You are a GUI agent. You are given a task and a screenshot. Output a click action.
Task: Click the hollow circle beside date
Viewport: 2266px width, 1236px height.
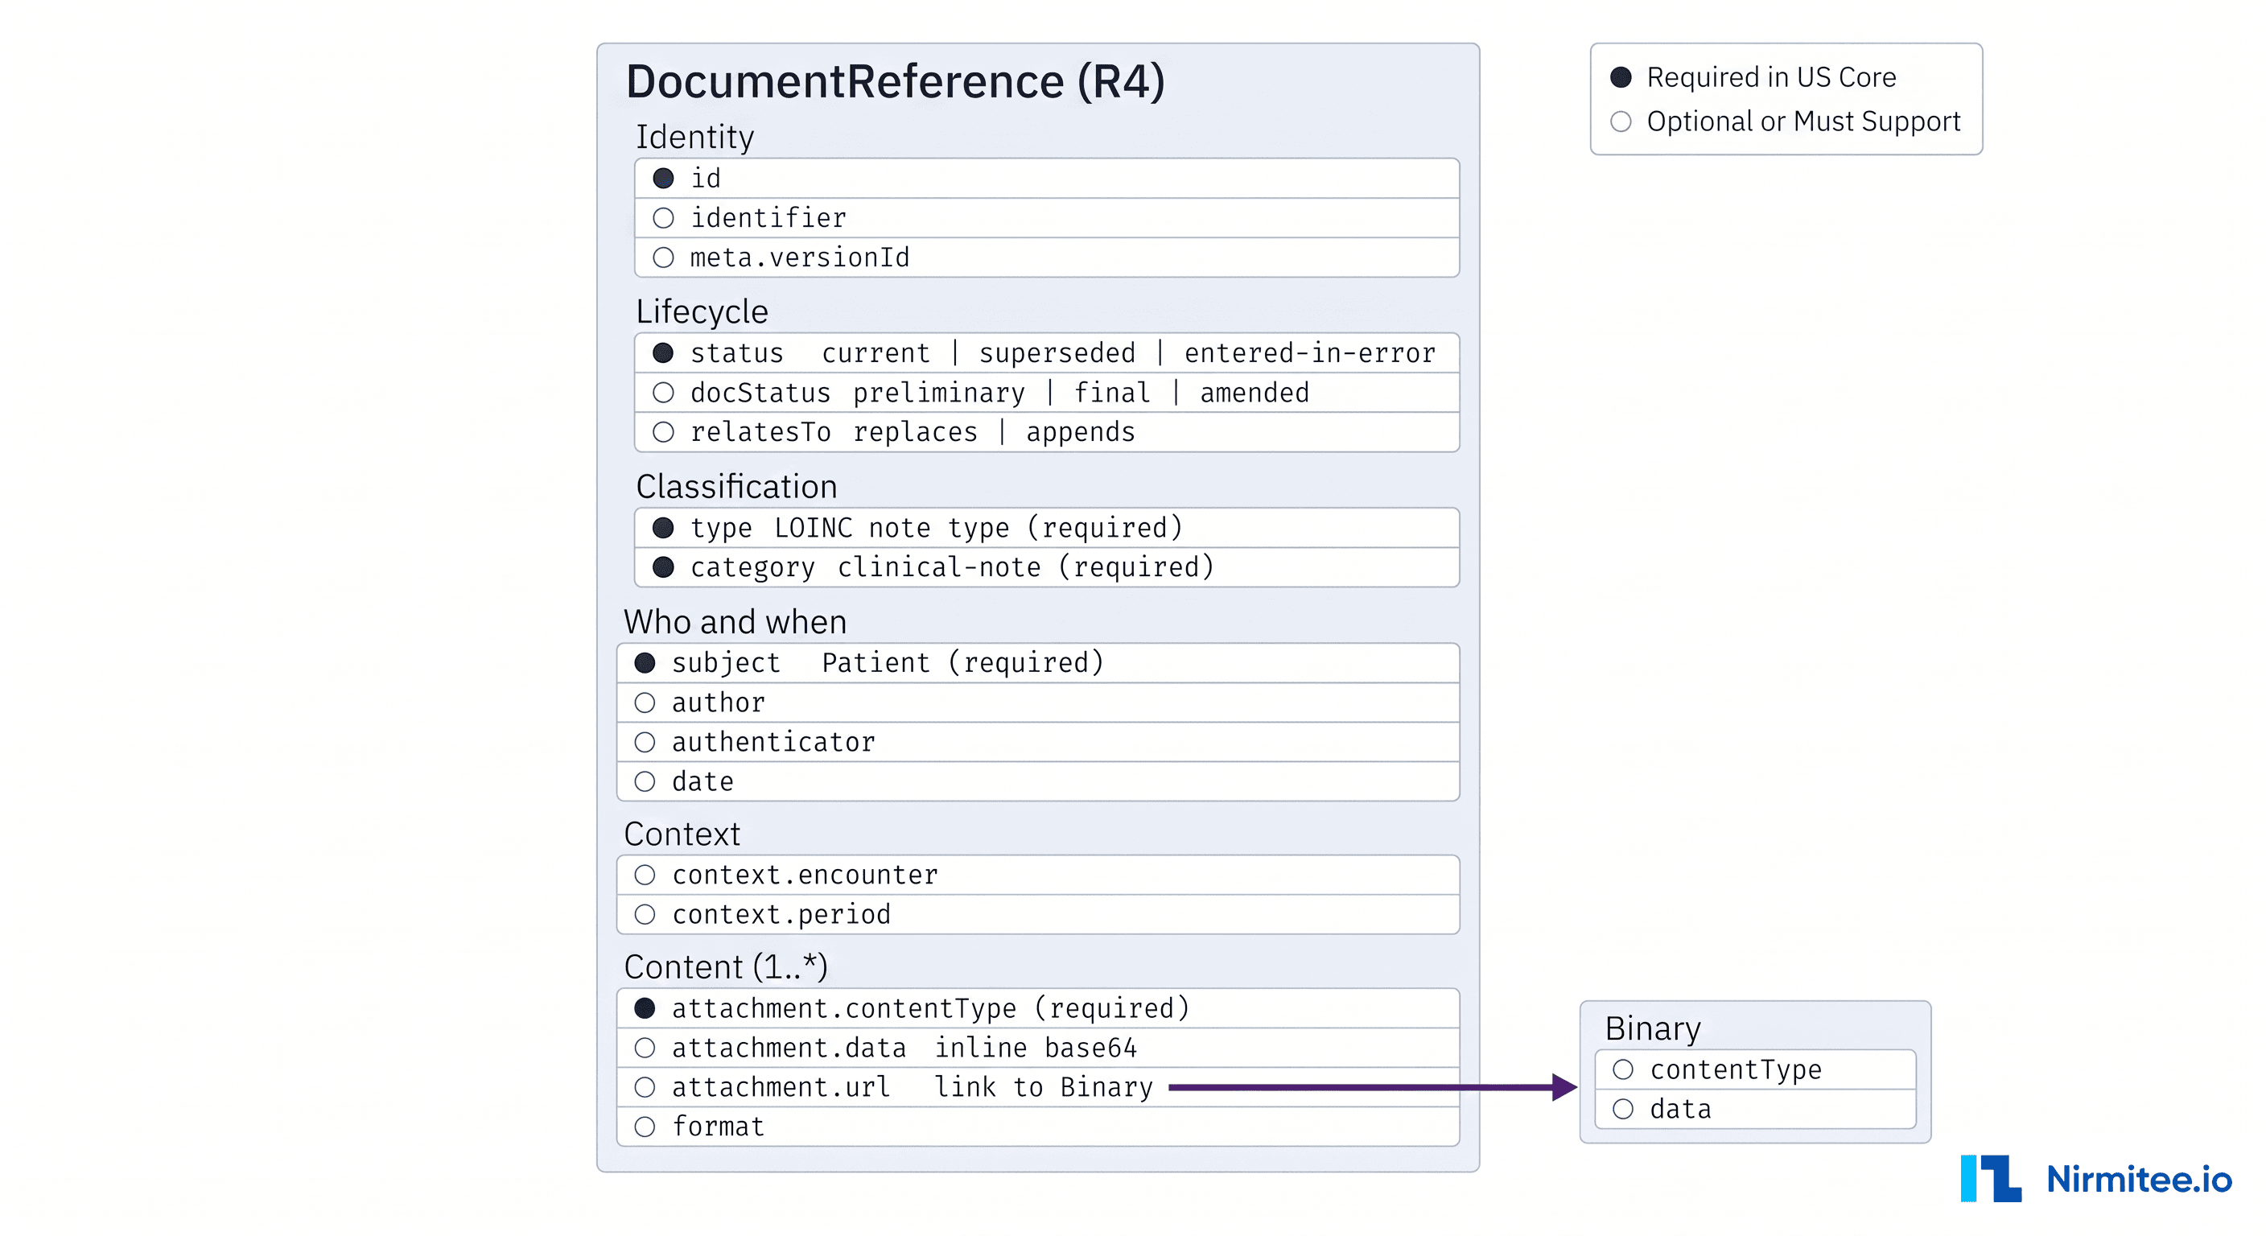[x=645, y=781]
